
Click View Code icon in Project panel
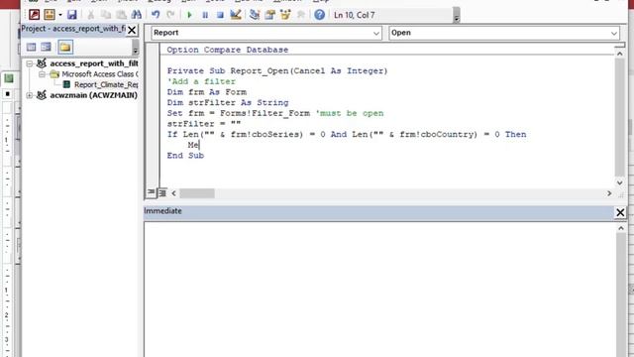pos(31,47)
